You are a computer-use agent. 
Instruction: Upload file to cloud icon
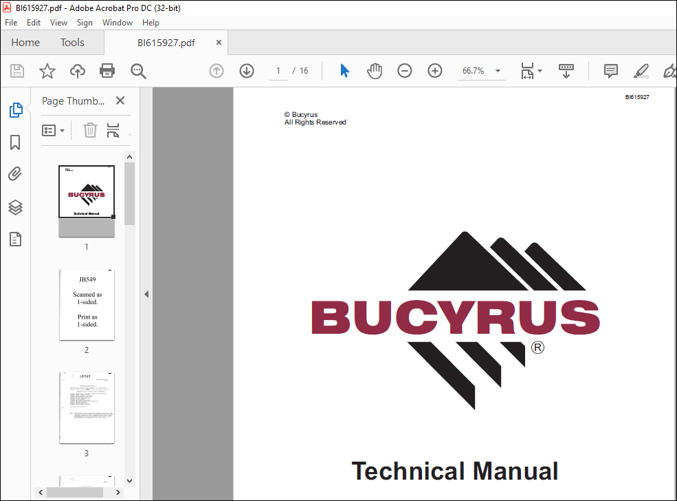77,71
